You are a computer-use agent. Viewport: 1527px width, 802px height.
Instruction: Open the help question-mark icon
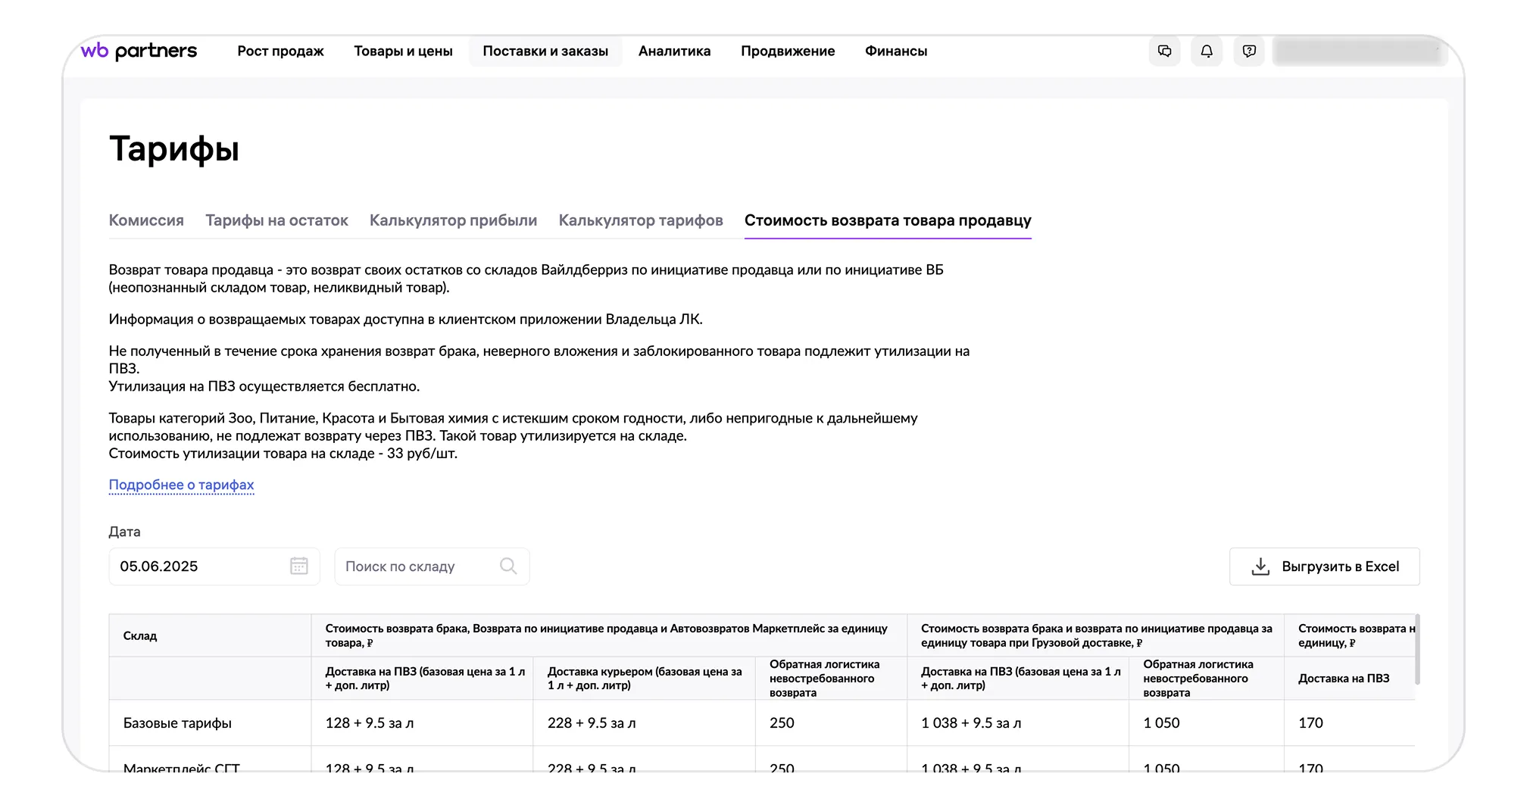[x=1249, y=51]
